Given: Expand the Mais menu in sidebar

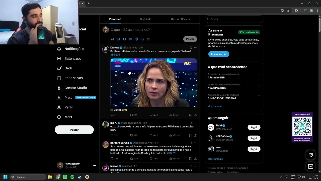Looking at the screenshot, I should [x=64, y=117].
